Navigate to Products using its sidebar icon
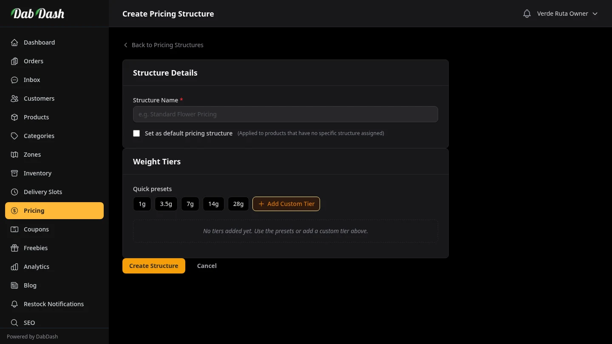 [14, 117]
